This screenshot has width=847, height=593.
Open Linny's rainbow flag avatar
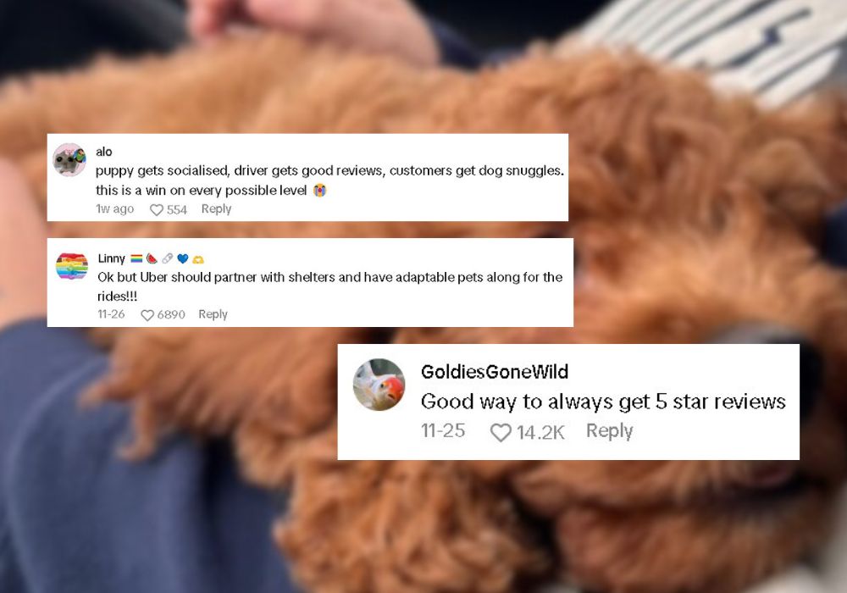[x=72, y=266]
